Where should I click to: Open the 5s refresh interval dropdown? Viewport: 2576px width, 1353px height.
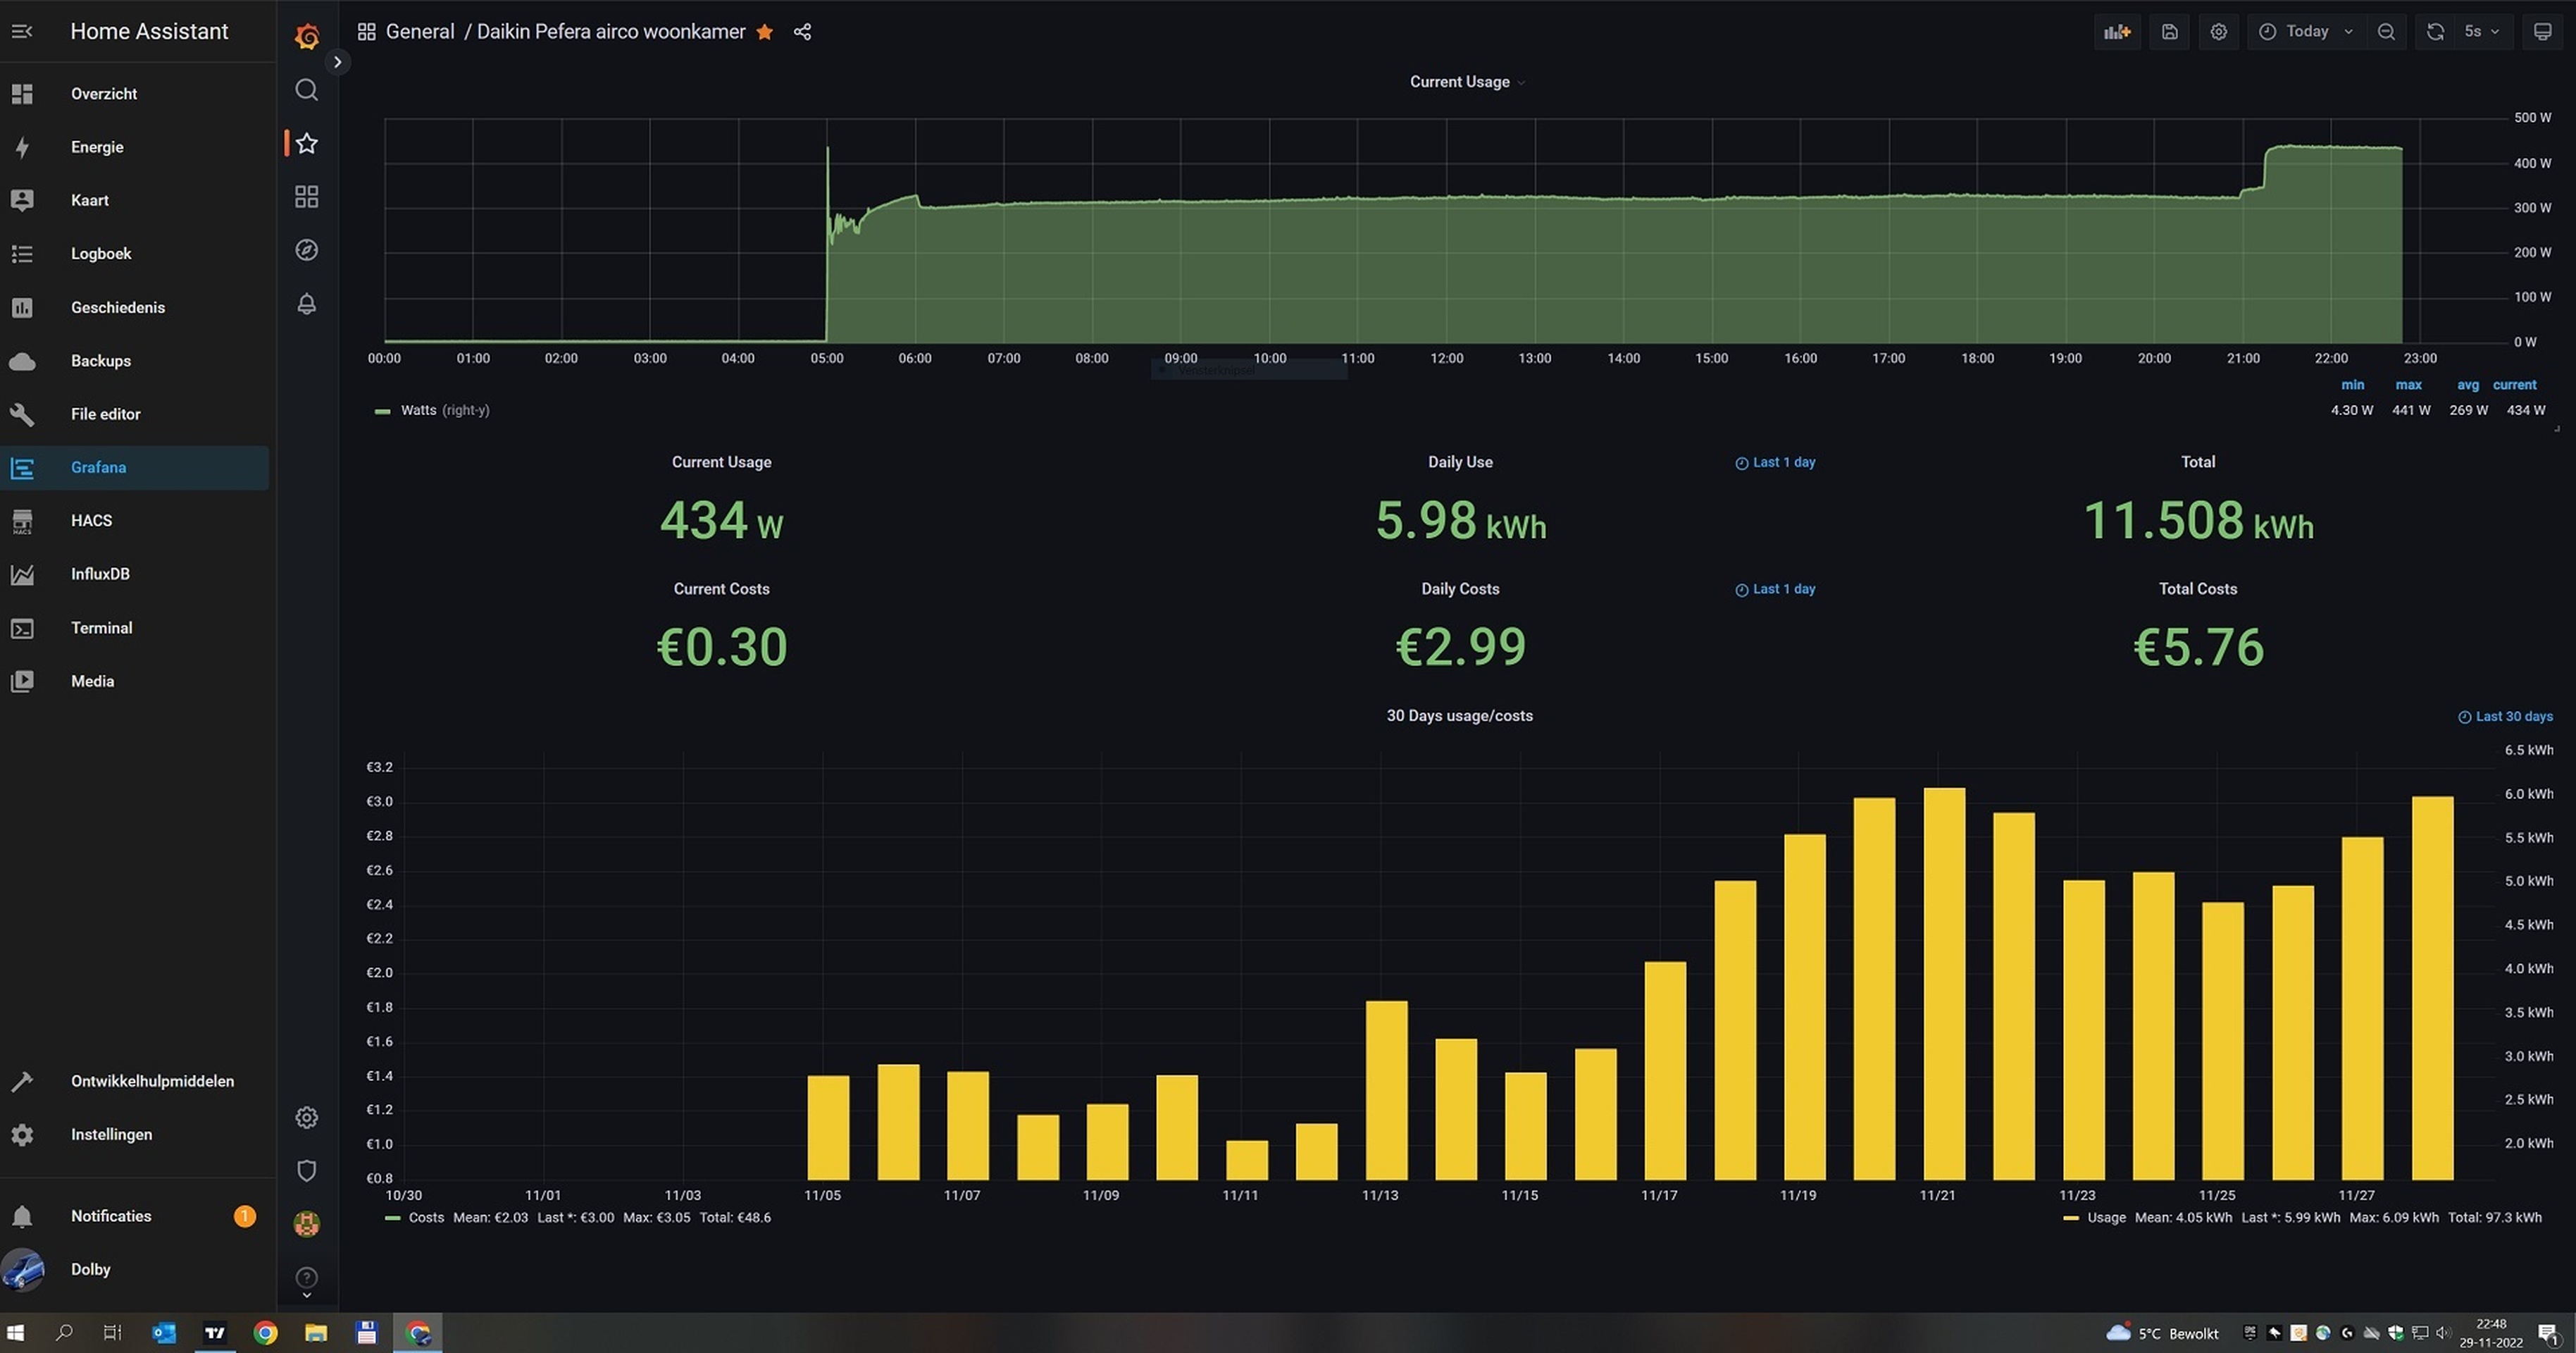tap(2481, 32)
